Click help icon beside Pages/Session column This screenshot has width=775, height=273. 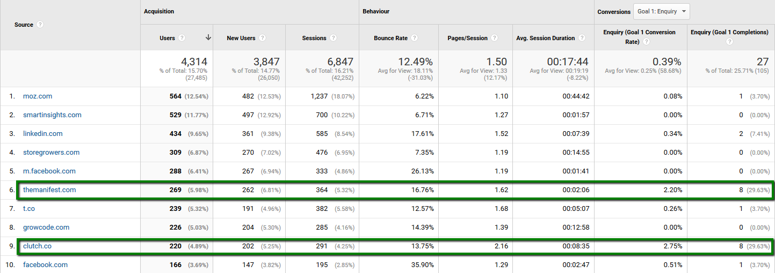point(495,38)
